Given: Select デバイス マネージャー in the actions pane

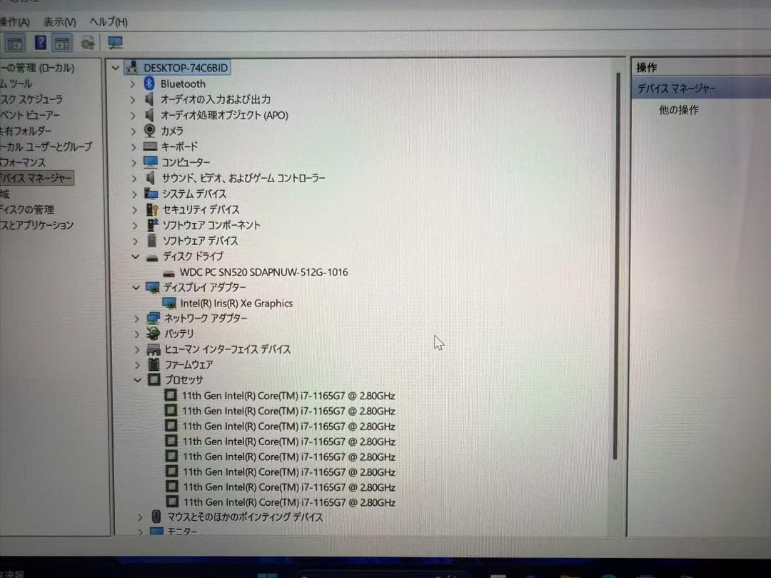Looking at the screenshot, I should pos(679,87).
